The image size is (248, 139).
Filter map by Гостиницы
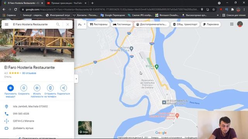(x=122, y=24)
